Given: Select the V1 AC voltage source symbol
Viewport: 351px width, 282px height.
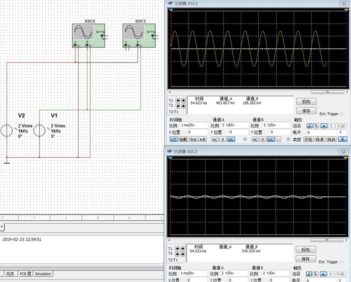Looking at the screenshot, I should tap(40, 130).
